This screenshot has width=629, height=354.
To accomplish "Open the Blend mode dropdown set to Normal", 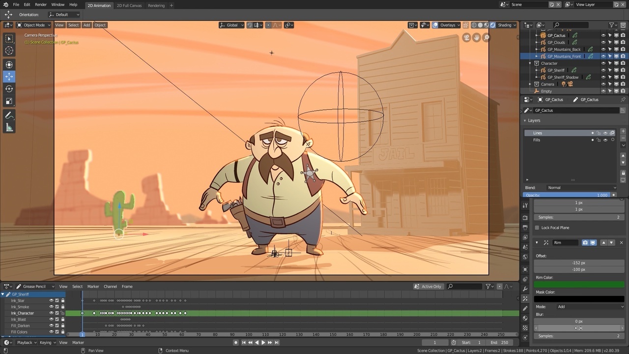I will [x=582, y=187].
